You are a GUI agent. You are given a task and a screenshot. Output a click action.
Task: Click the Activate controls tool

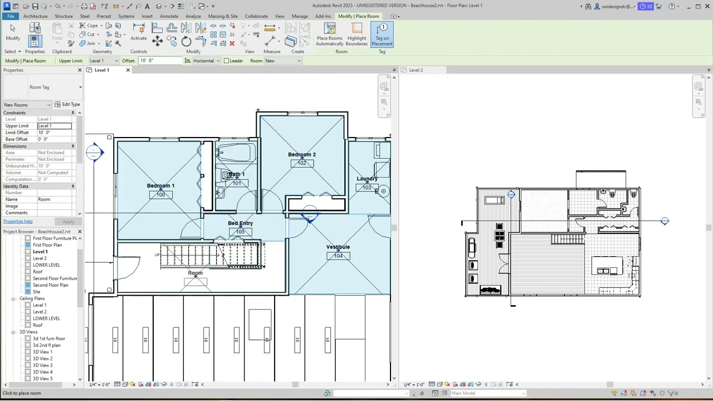tap(139, 32)
